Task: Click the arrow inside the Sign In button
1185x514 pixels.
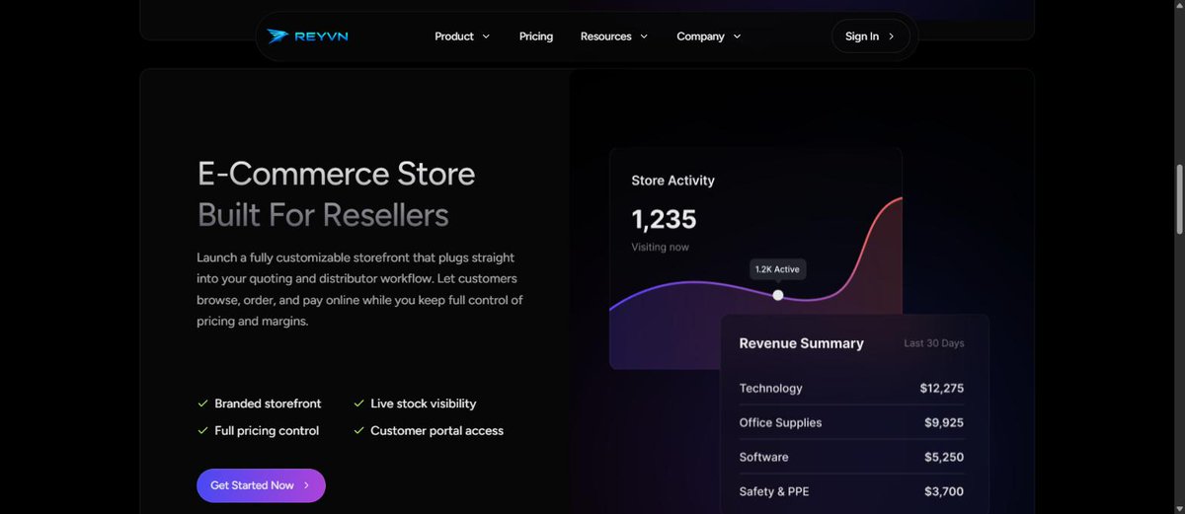Action: [x=892, y=37]
